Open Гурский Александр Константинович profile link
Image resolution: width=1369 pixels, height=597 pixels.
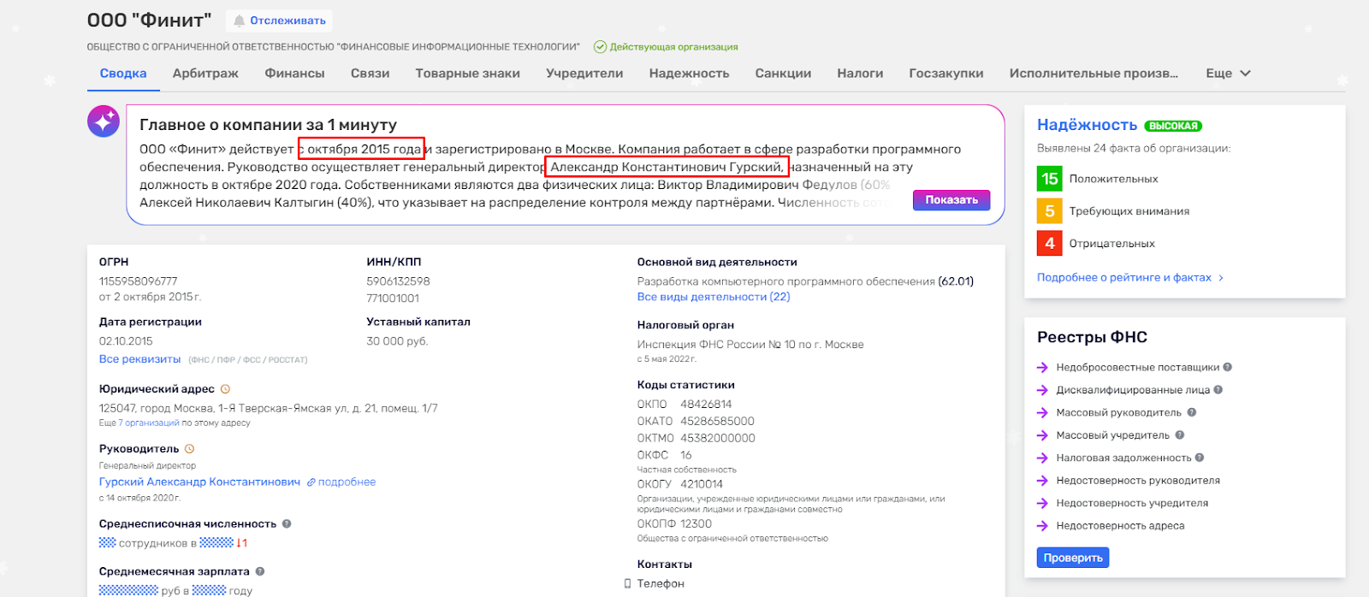[199, 482]
